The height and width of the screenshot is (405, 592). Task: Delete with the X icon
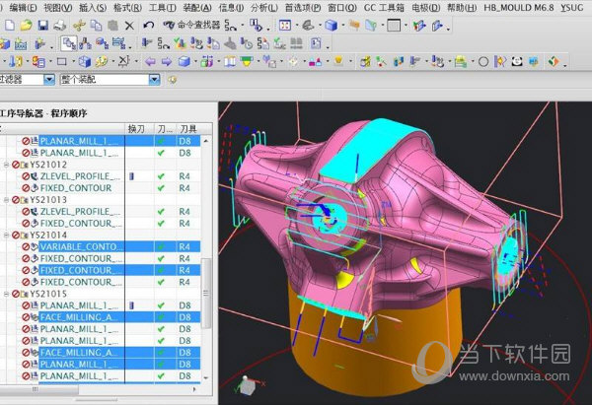pos(129,26)
